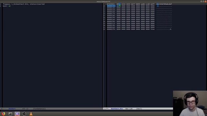Switch to Emacs taskbar icon
The image size is (207, 116).
(17, 114)
